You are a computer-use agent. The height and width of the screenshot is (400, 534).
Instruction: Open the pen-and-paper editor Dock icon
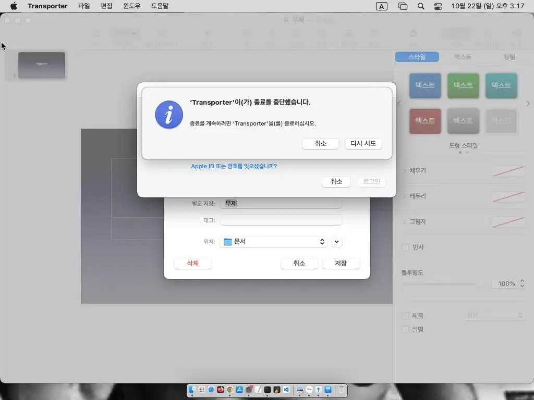pyautogui.click(x=258, y=390)
